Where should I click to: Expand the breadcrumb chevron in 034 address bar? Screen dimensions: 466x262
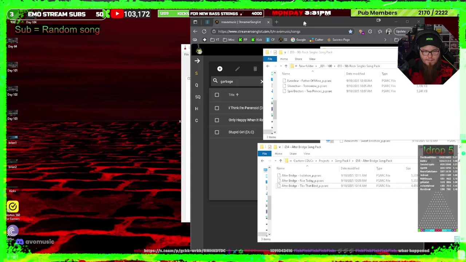tap(291, 161)
